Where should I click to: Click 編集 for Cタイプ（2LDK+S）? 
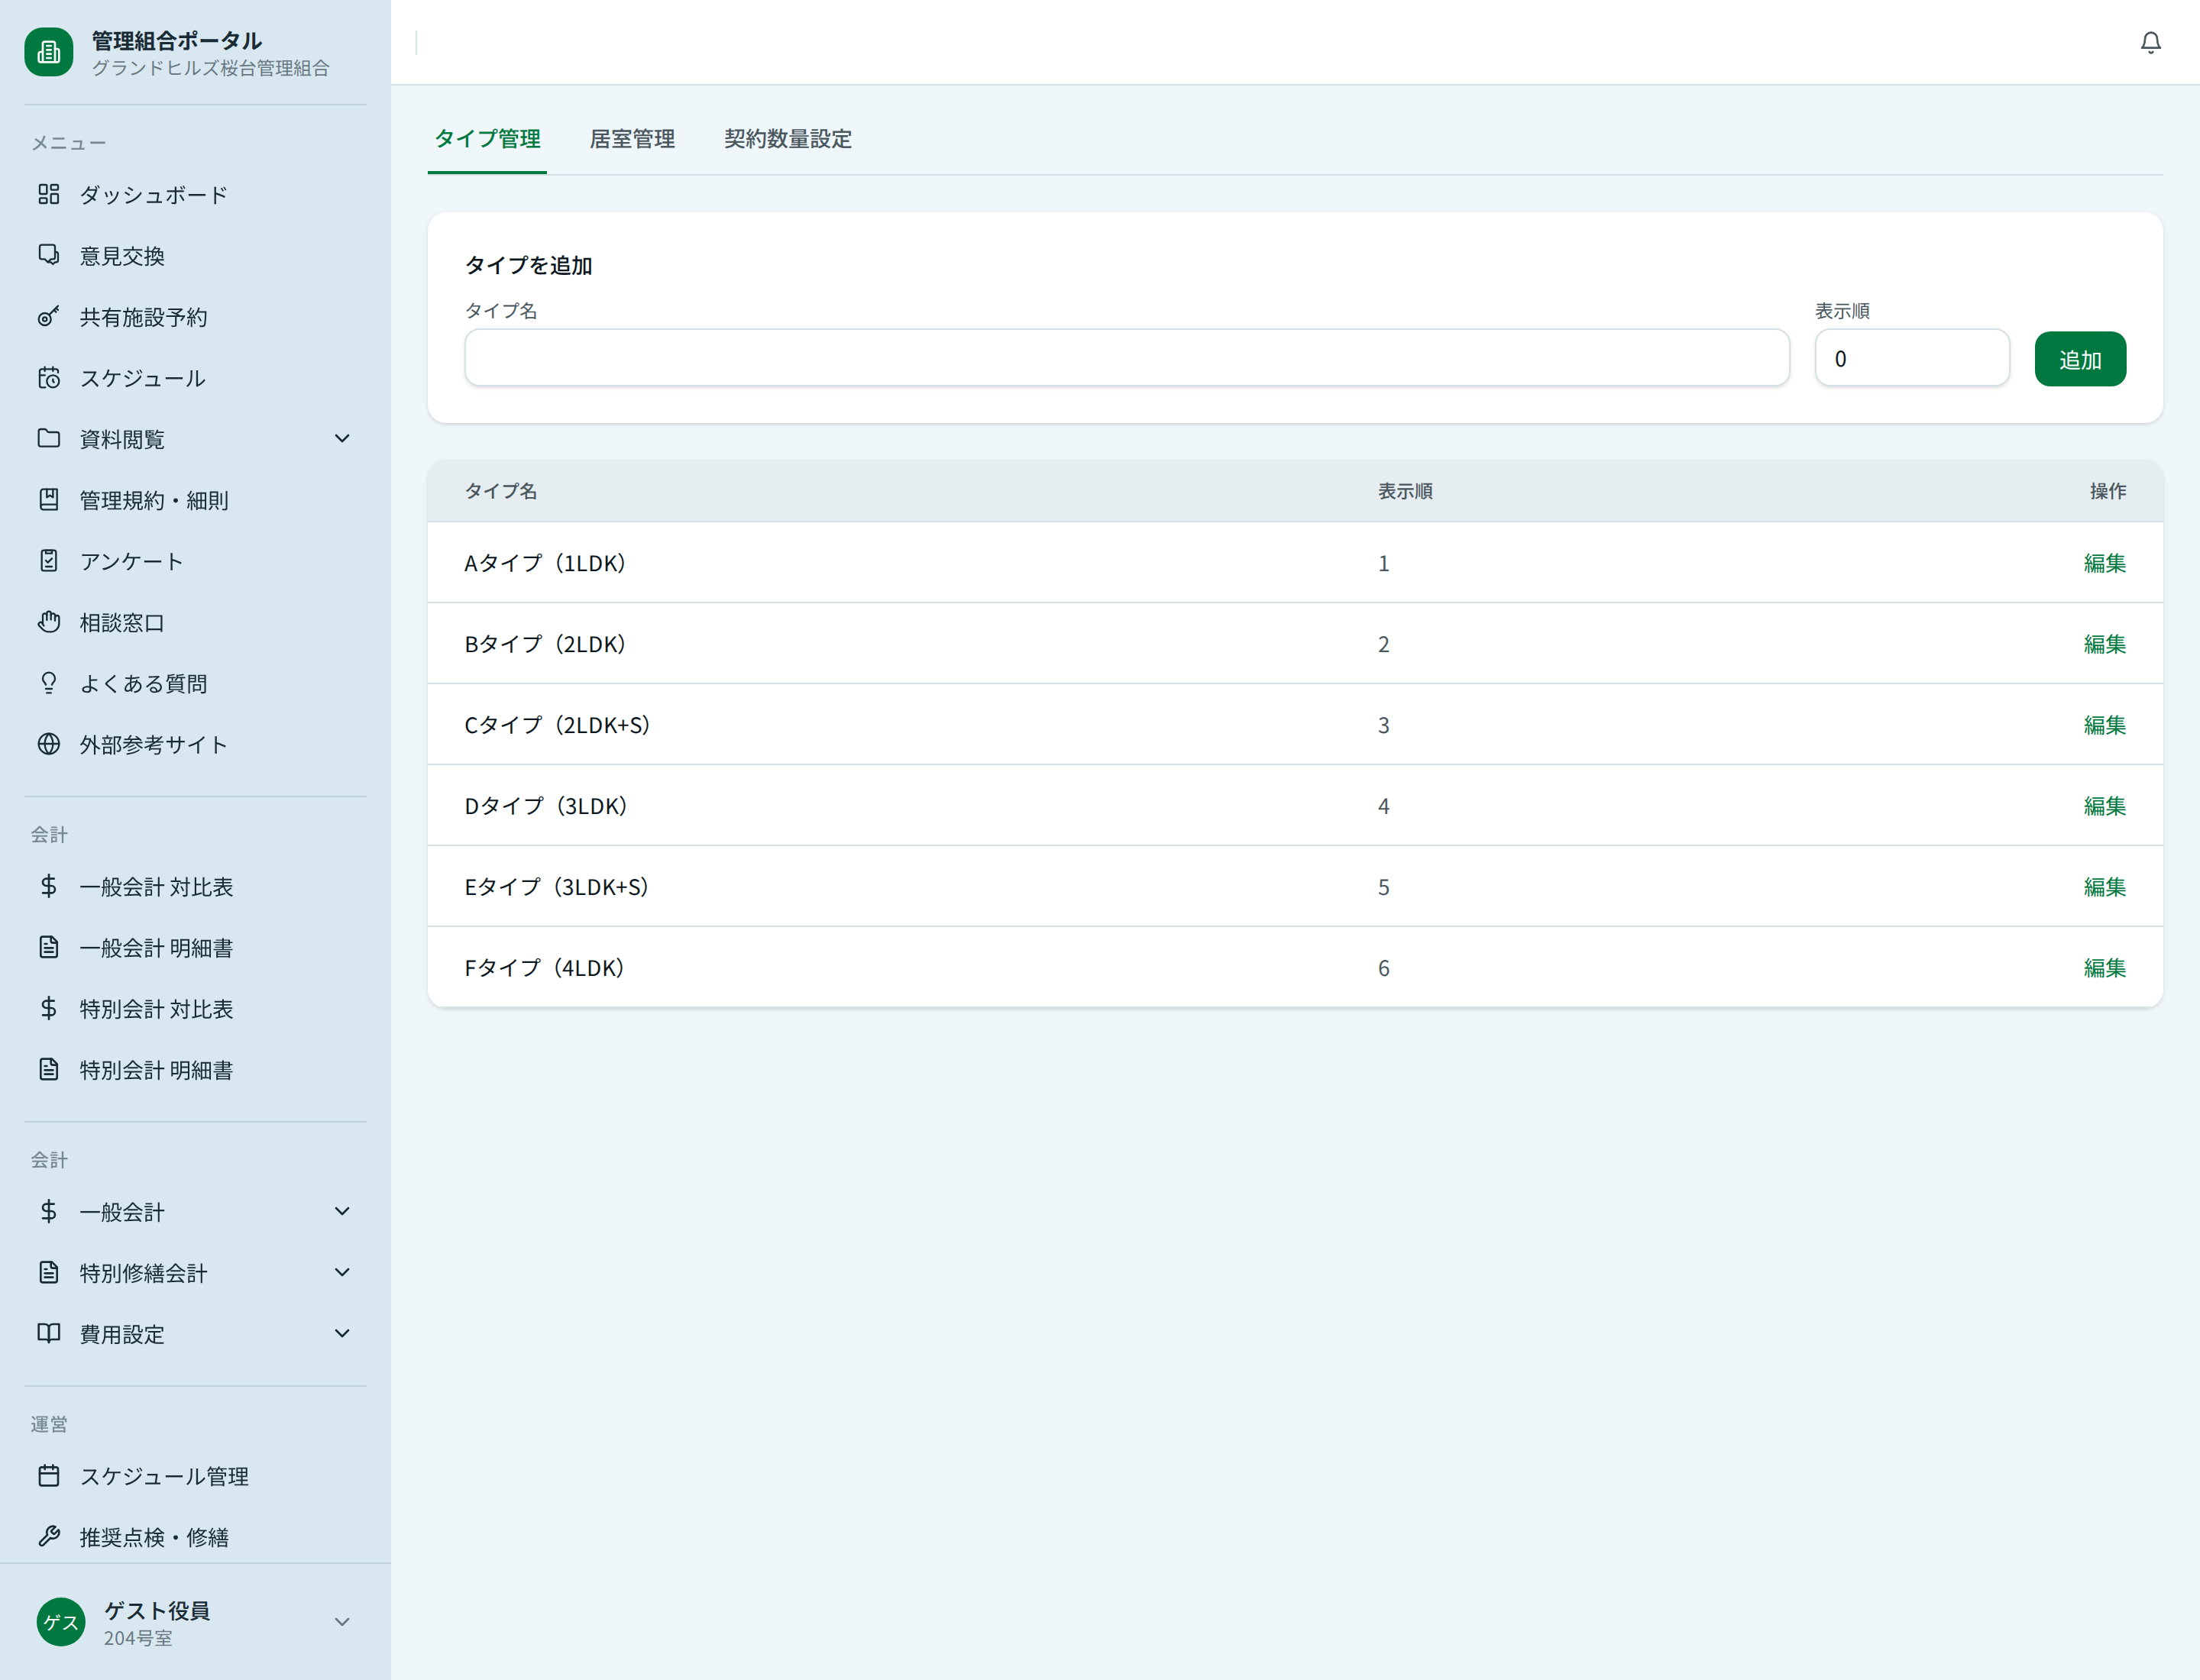[2104, 725]
